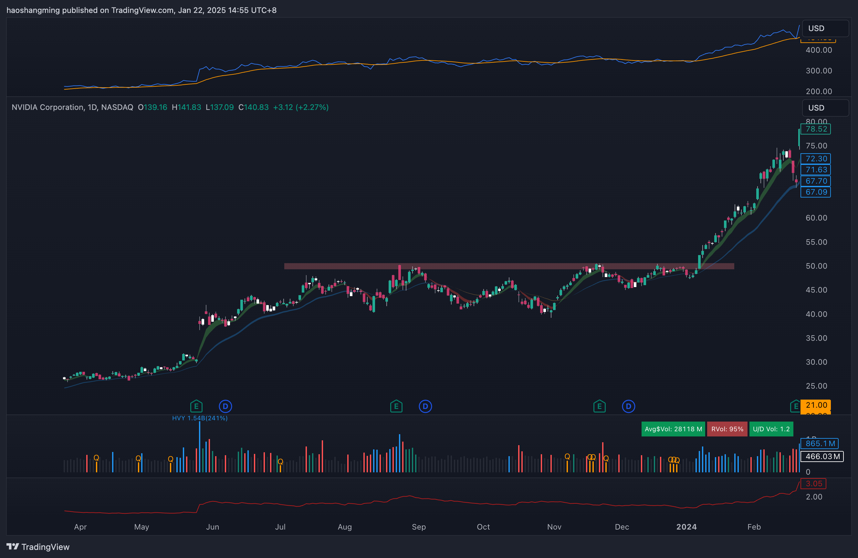Click the orange 21.00 price label
Image resolution: width=858 pixels, height=558 pixels.
point(816,405)
